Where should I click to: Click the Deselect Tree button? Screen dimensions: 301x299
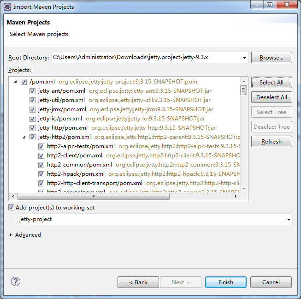(271, 126)
